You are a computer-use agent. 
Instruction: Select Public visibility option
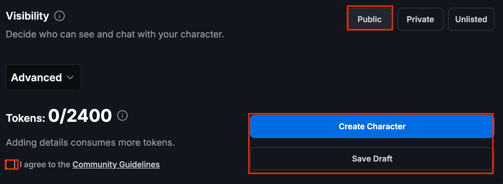click(x=370, y=19)
